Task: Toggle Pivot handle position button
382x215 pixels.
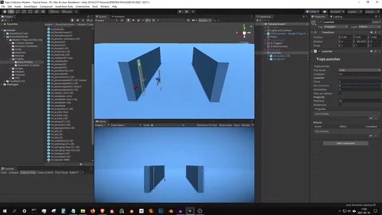Action: (54, 12)
